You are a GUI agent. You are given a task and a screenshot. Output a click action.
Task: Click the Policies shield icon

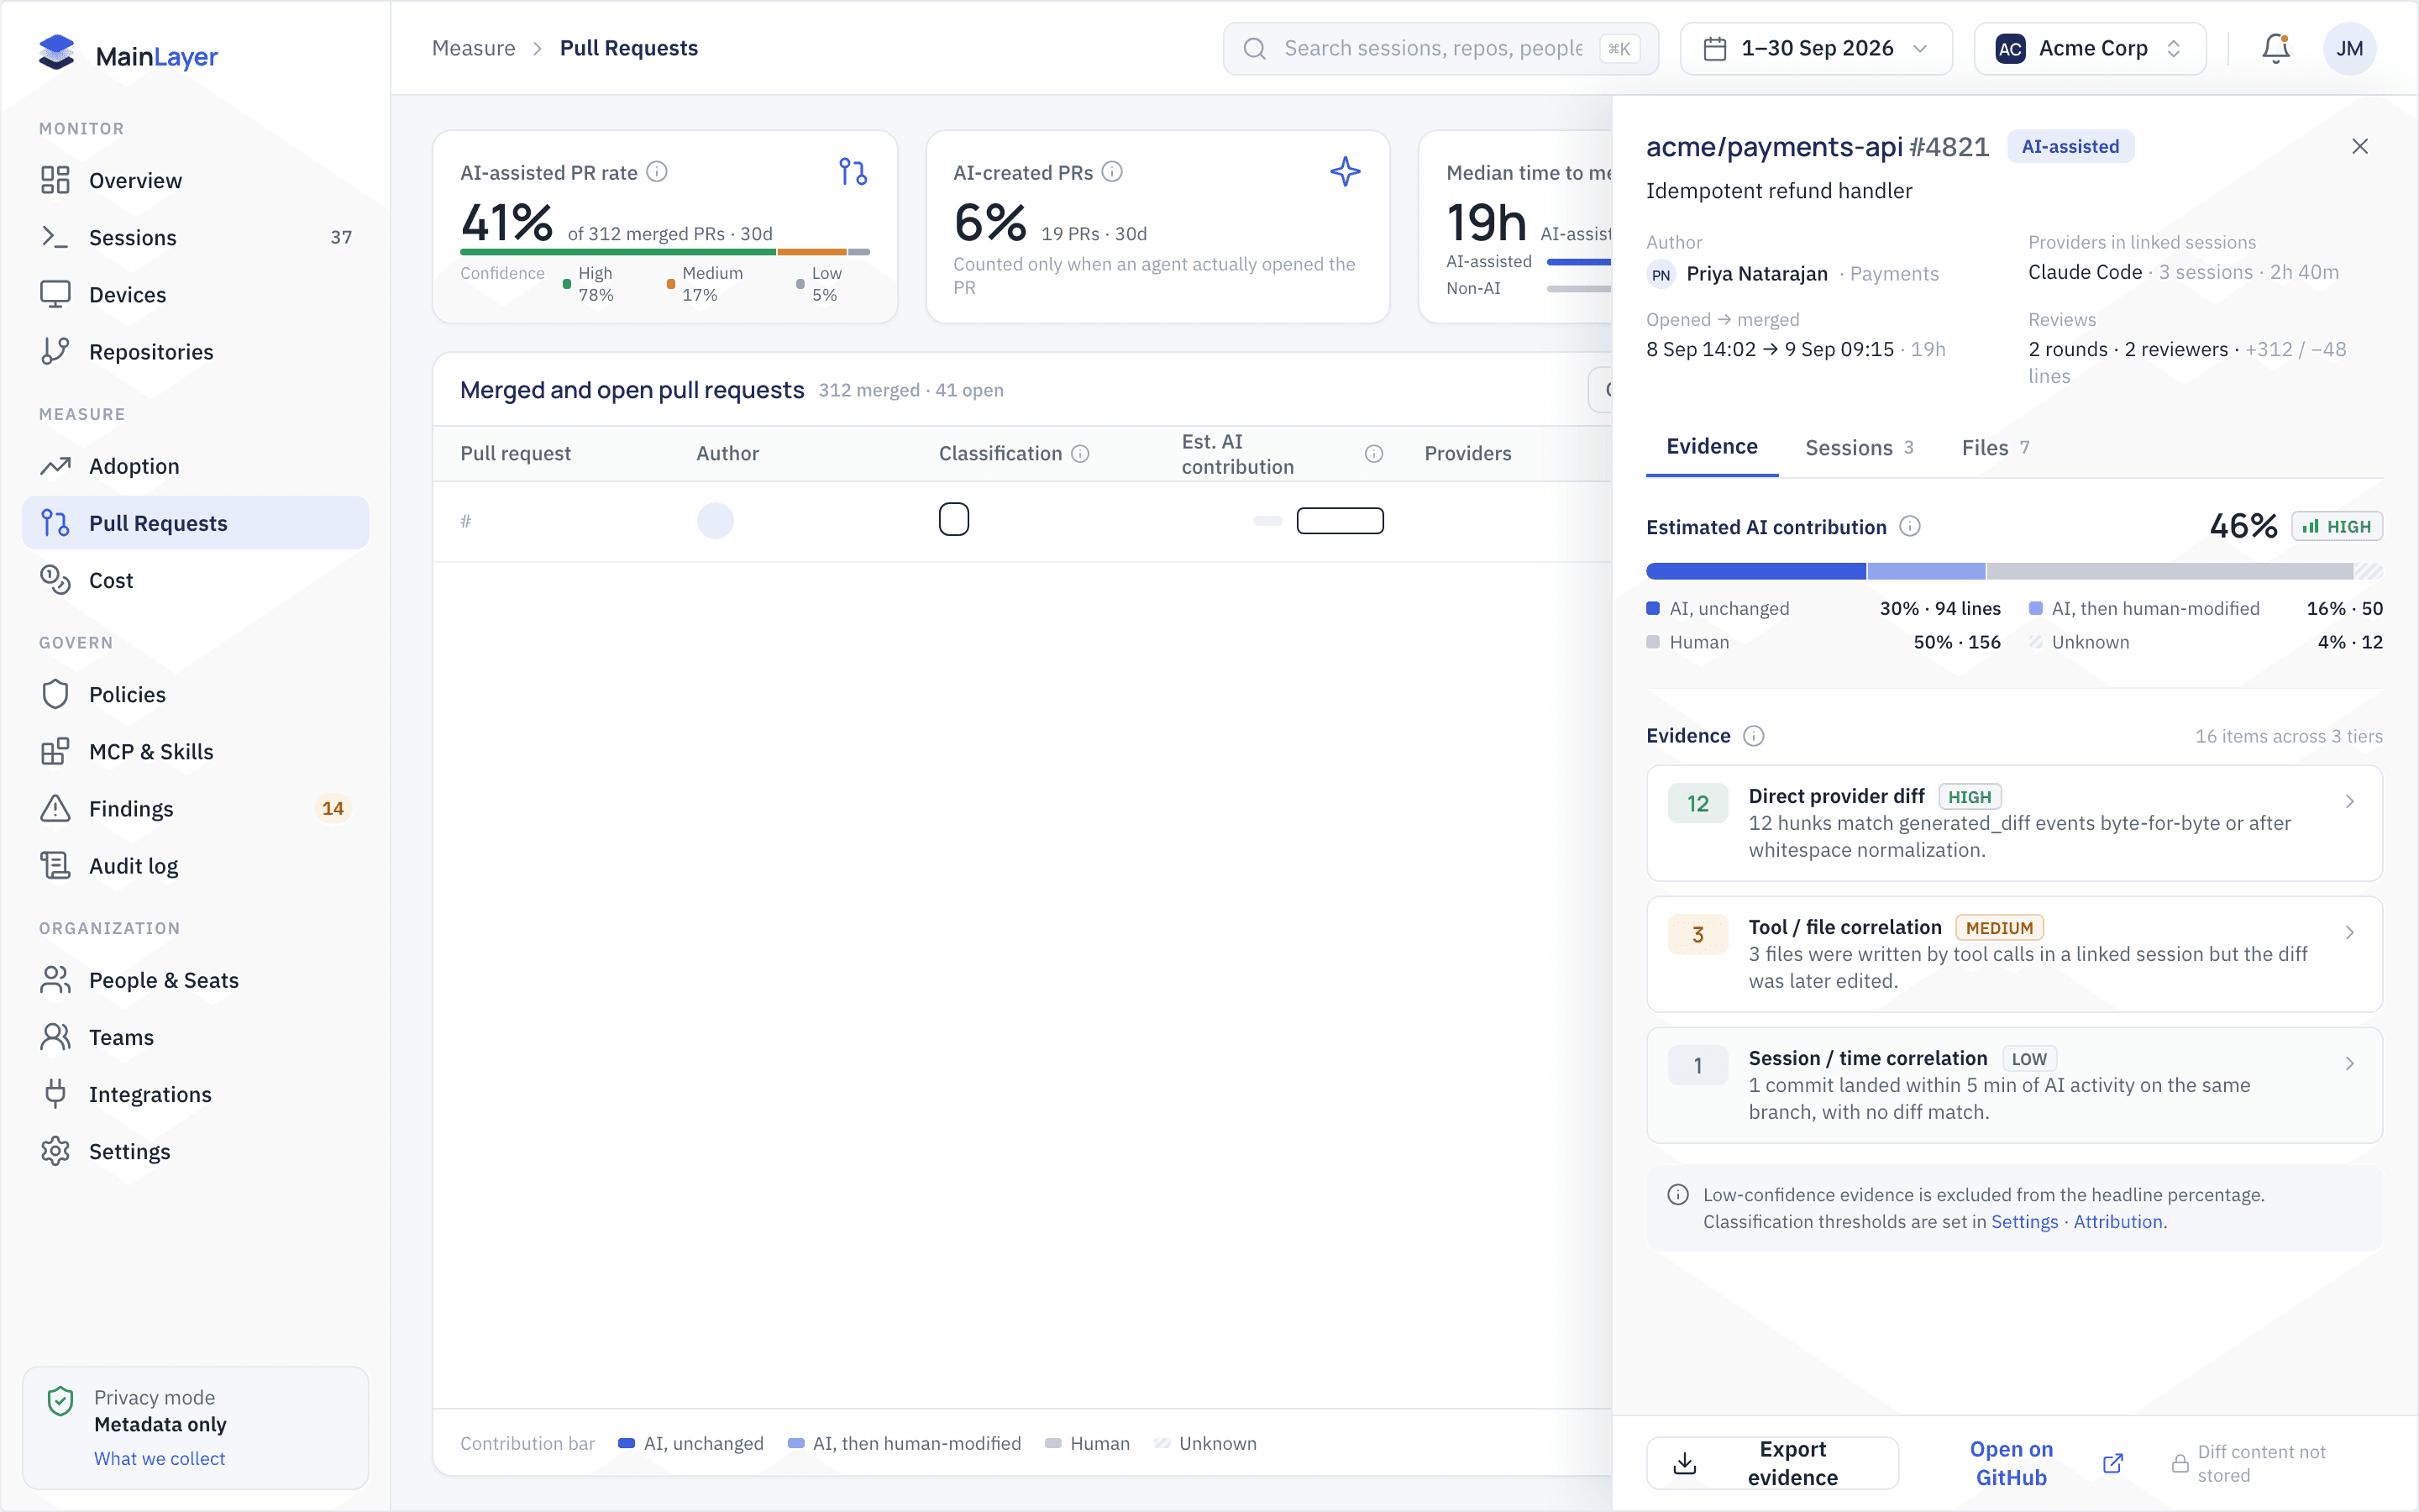[55, 694]
